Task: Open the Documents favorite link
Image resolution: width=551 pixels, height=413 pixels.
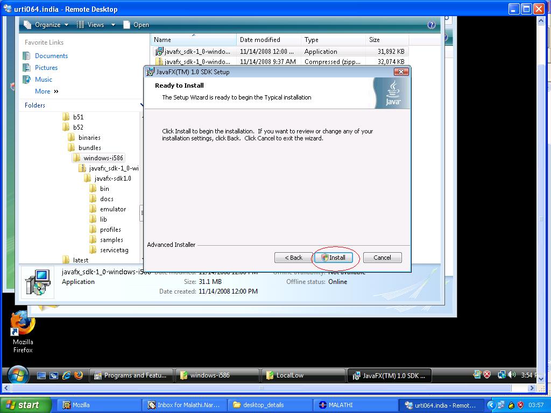Action: point(51,56)
